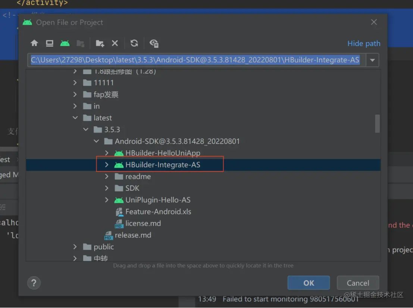413x308 pixels.
Task: Click the Cancel button
Action: [358, 283]
